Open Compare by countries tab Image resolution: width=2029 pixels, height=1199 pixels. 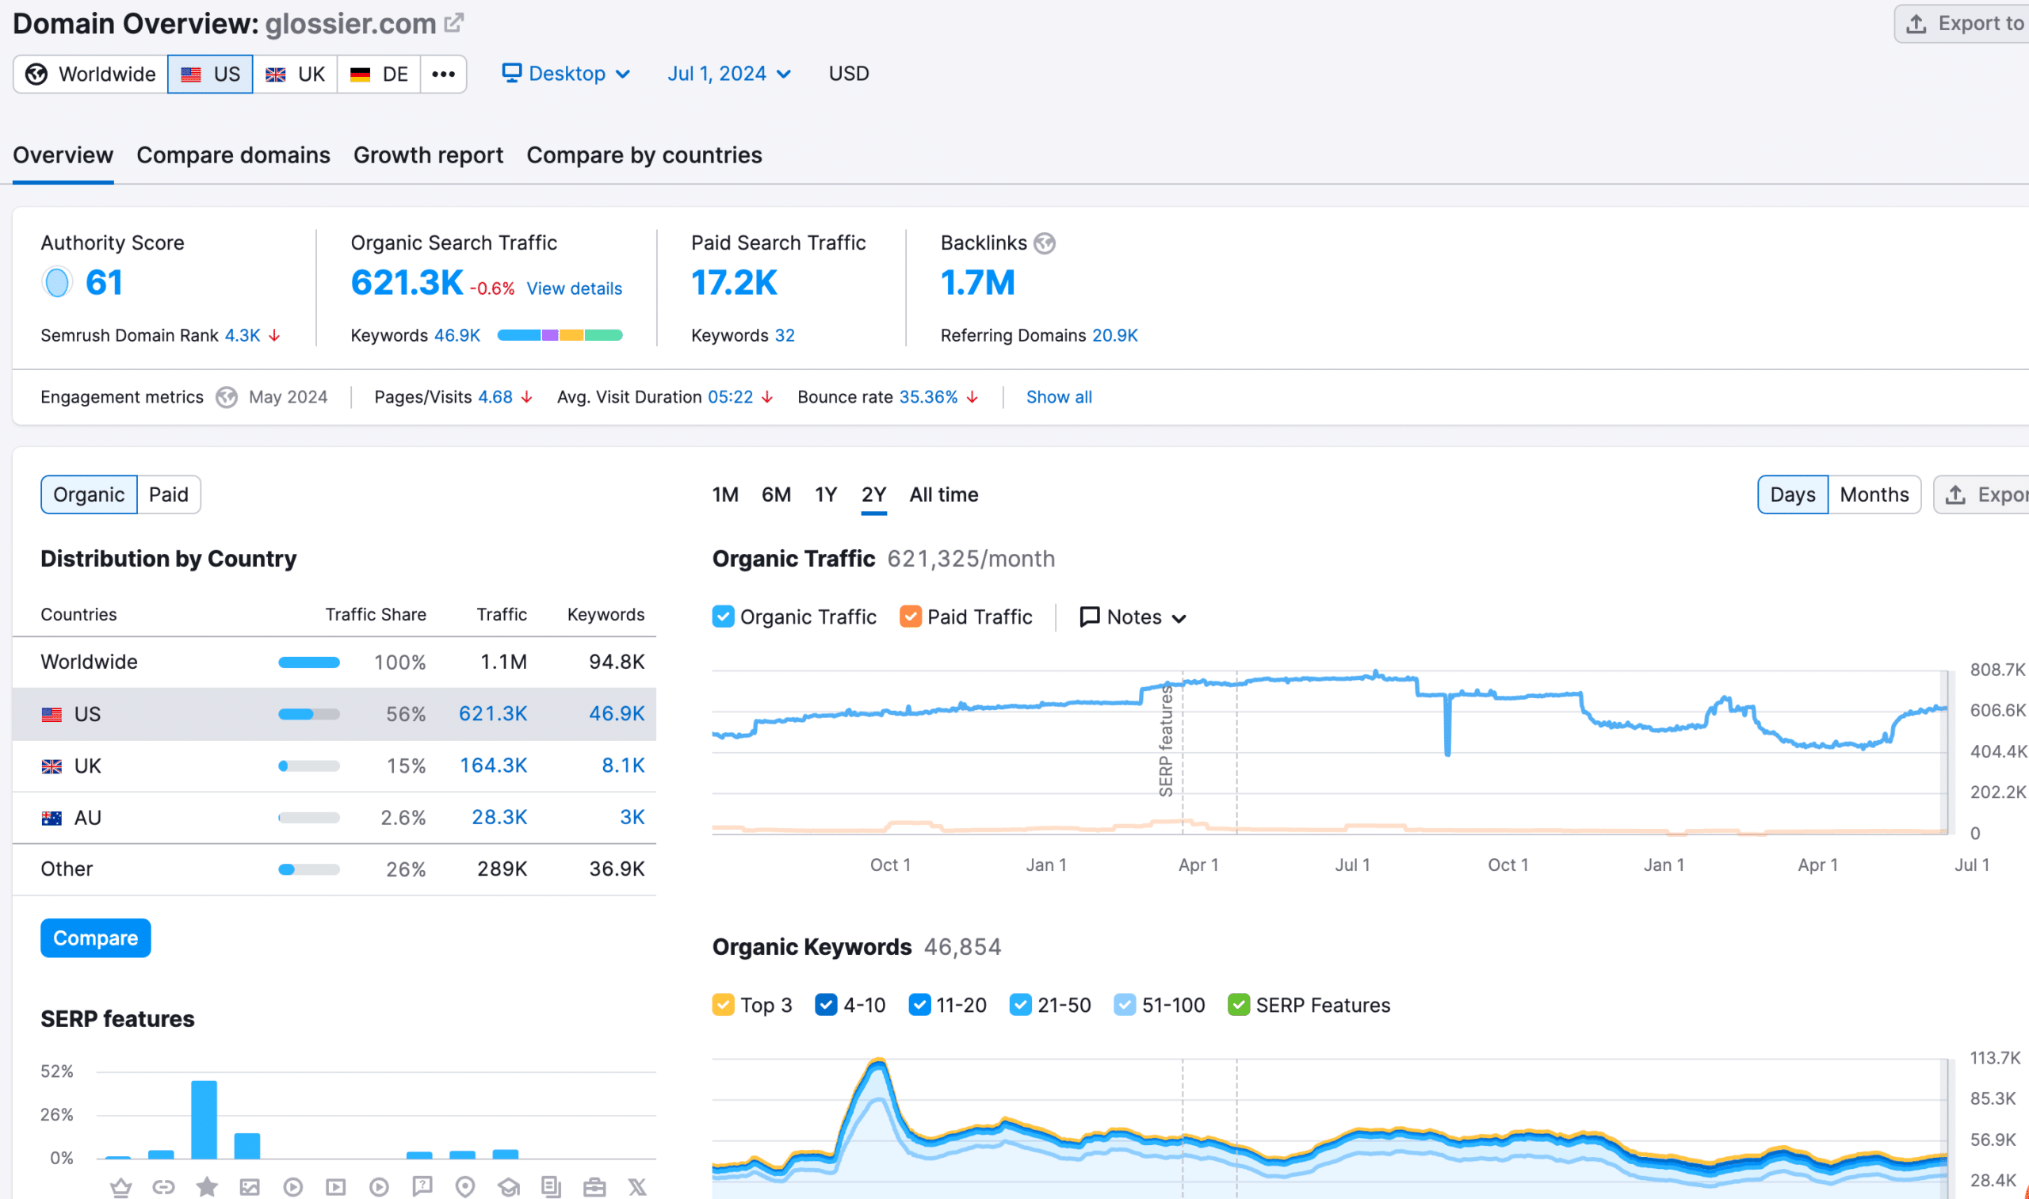(644, 155)
